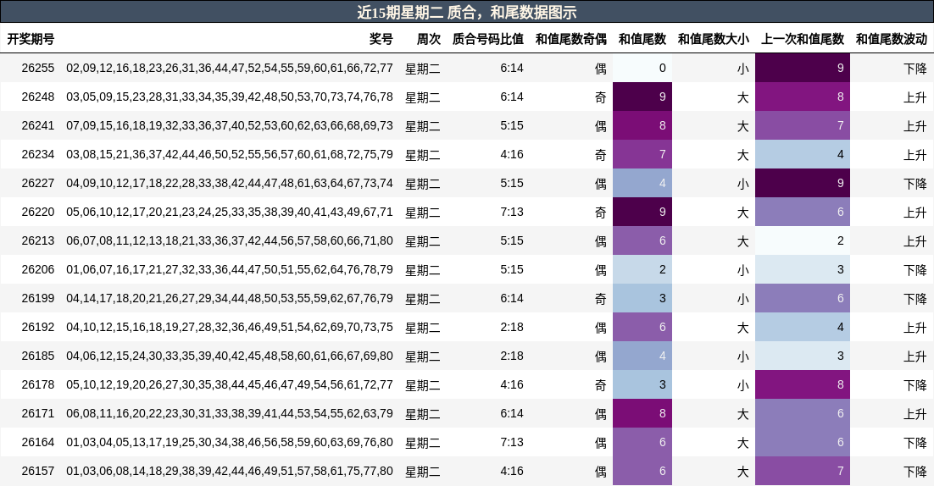Select issue number 26171
This screenshot has width=934, height=486.
pos(38,413)
